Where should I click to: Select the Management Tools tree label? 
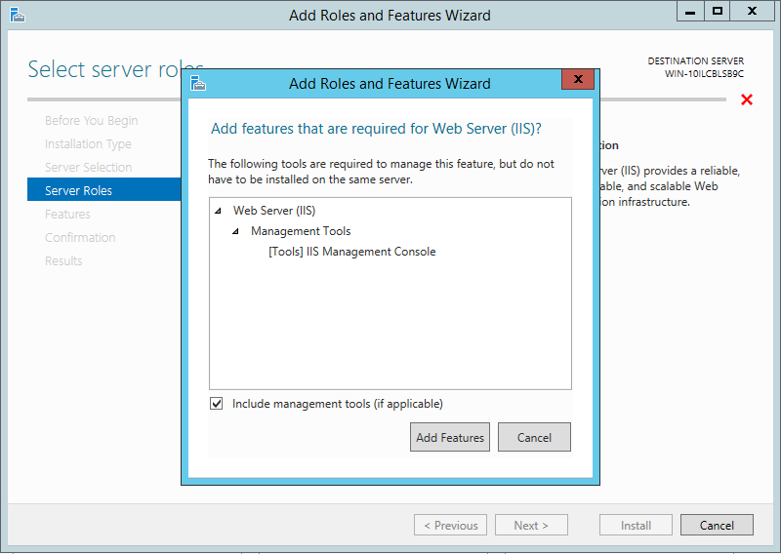(301, 231)
